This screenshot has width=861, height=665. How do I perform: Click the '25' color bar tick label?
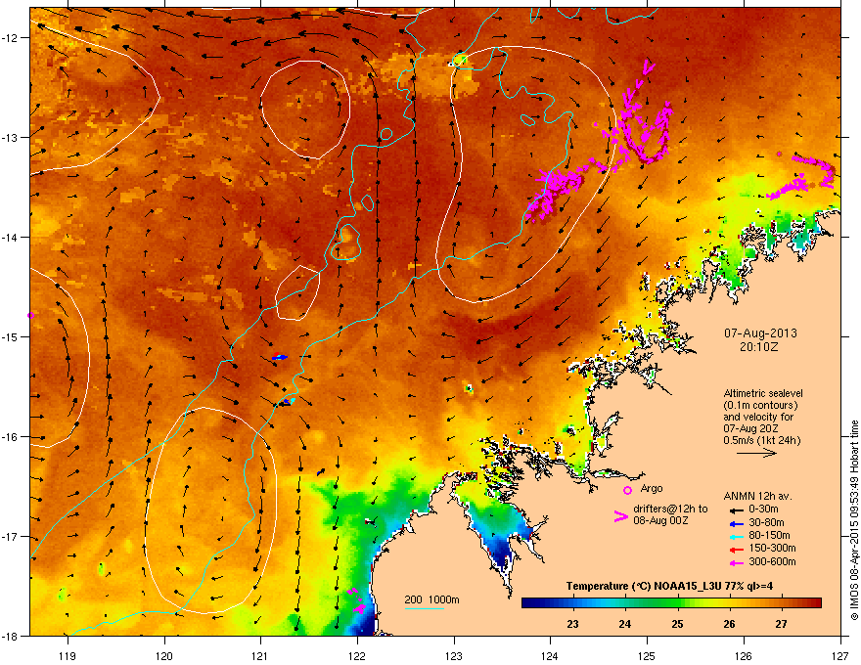(677, 624)
